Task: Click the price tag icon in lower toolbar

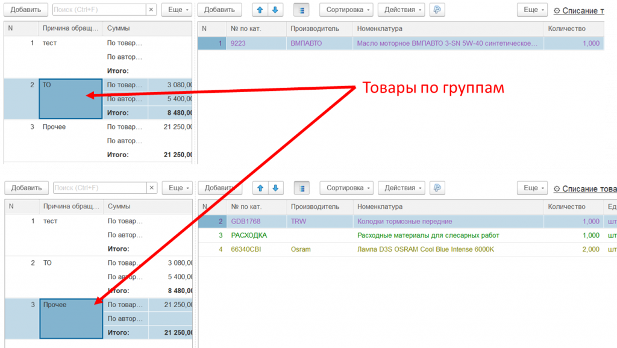Action: point(437,188)
